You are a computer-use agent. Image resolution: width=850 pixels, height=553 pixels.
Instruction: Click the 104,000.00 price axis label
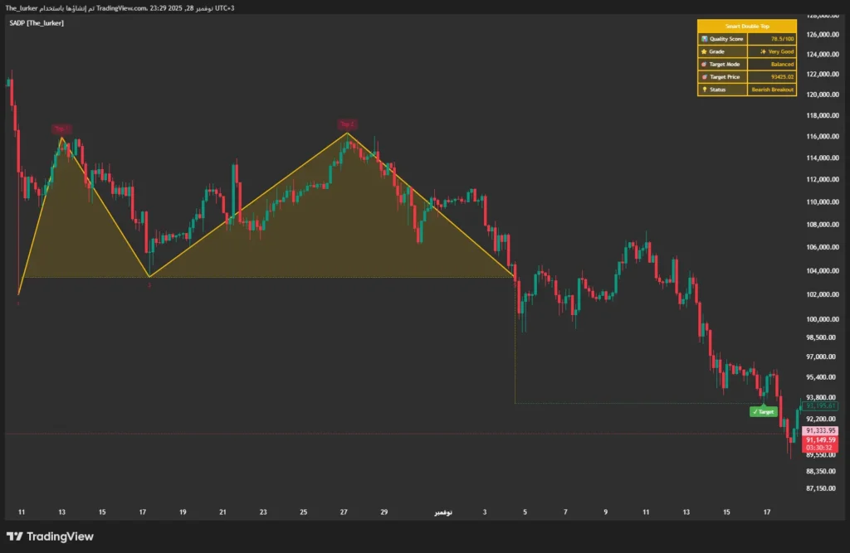click(x=823, y=271)
